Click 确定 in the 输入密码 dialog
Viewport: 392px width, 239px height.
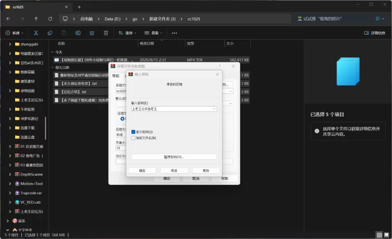pos(142,171)
